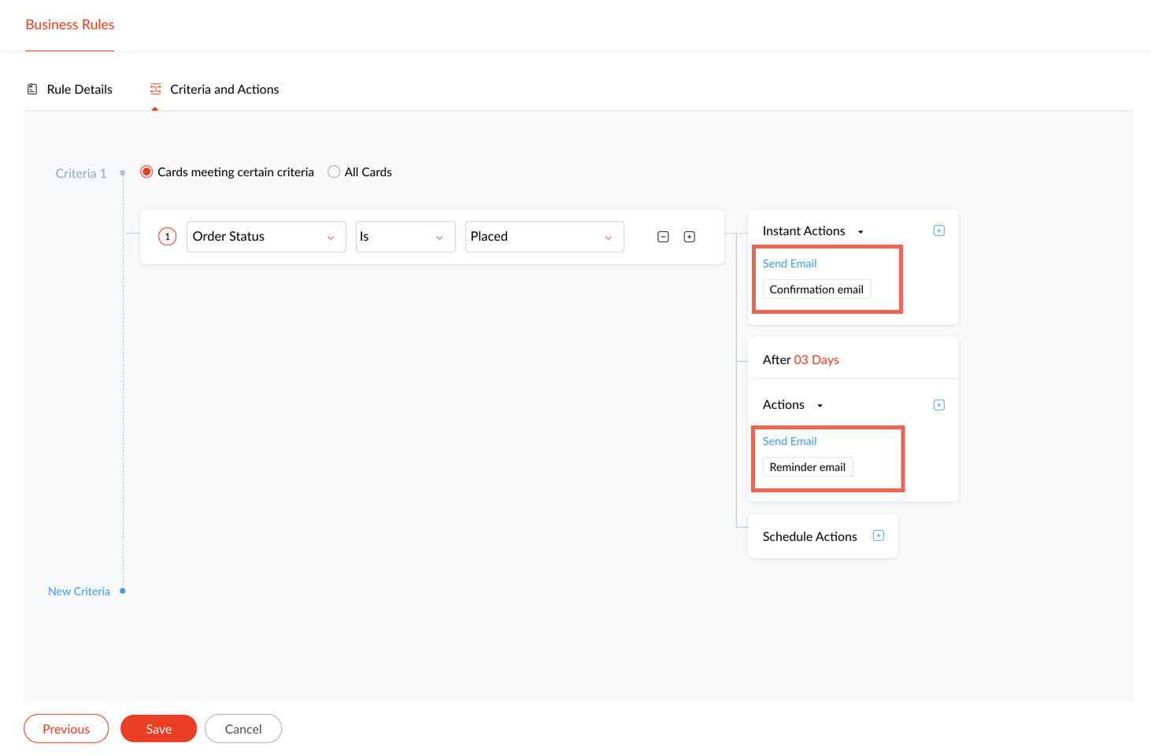This screenshot has width=1151, height=755.
Task: Click the New Criteria blue dot
Action: (x=123, y=591)
